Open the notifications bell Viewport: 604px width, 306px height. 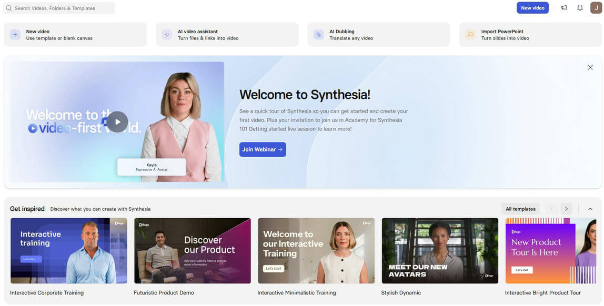click(x=580, y=8)
